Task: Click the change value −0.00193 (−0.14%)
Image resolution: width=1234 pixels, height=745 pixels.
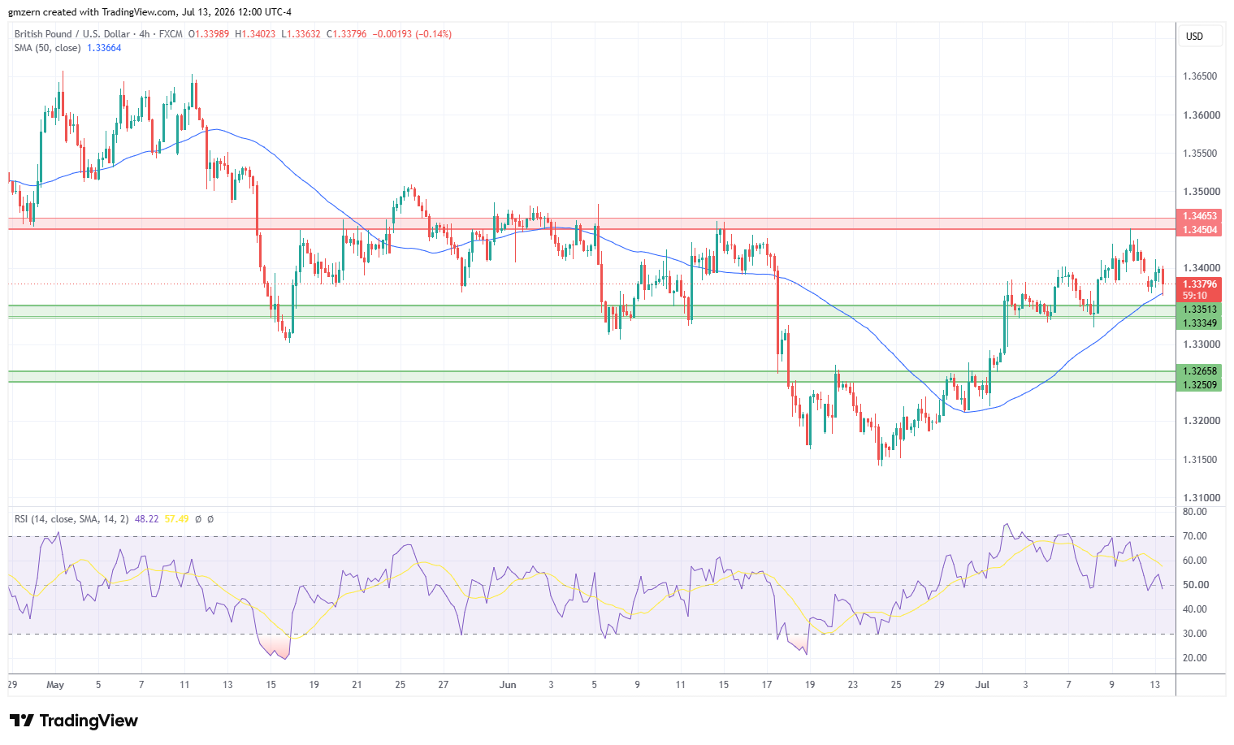Action: click(412, 34)
